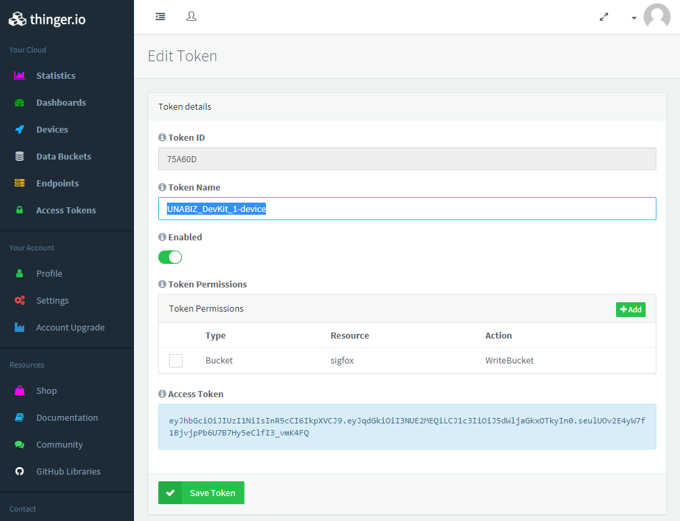Click the Data Buckets database icon
This screenshot has height=521, width=680.
point(20,156)
